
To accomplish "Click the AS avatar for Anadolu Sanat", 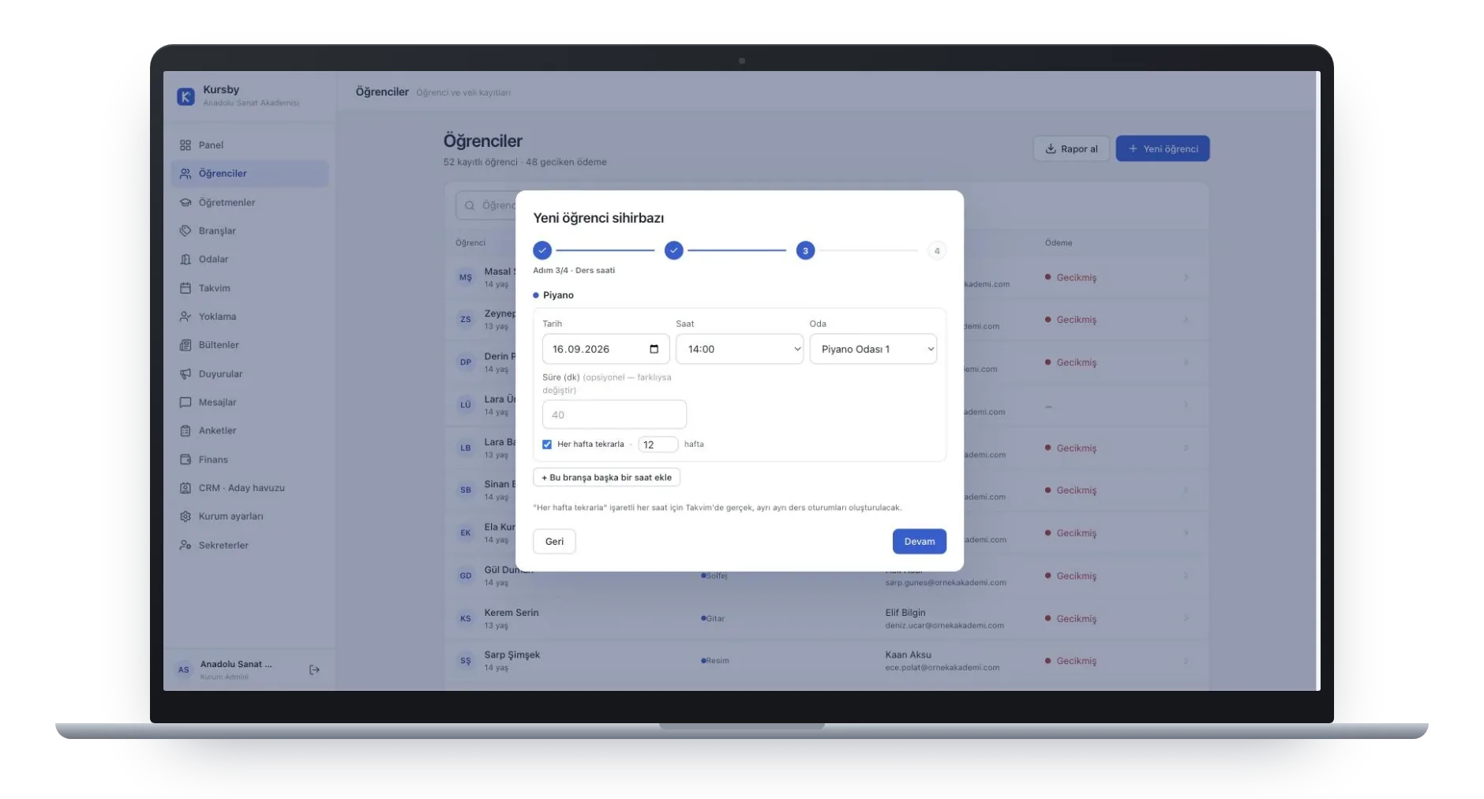I will coord(183,670).
